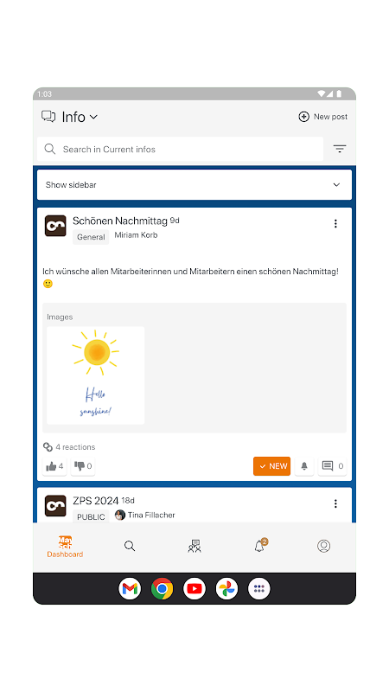The image size is (389, 692).
Task: Open the search tab in bottom navigation
Action: 130,546
